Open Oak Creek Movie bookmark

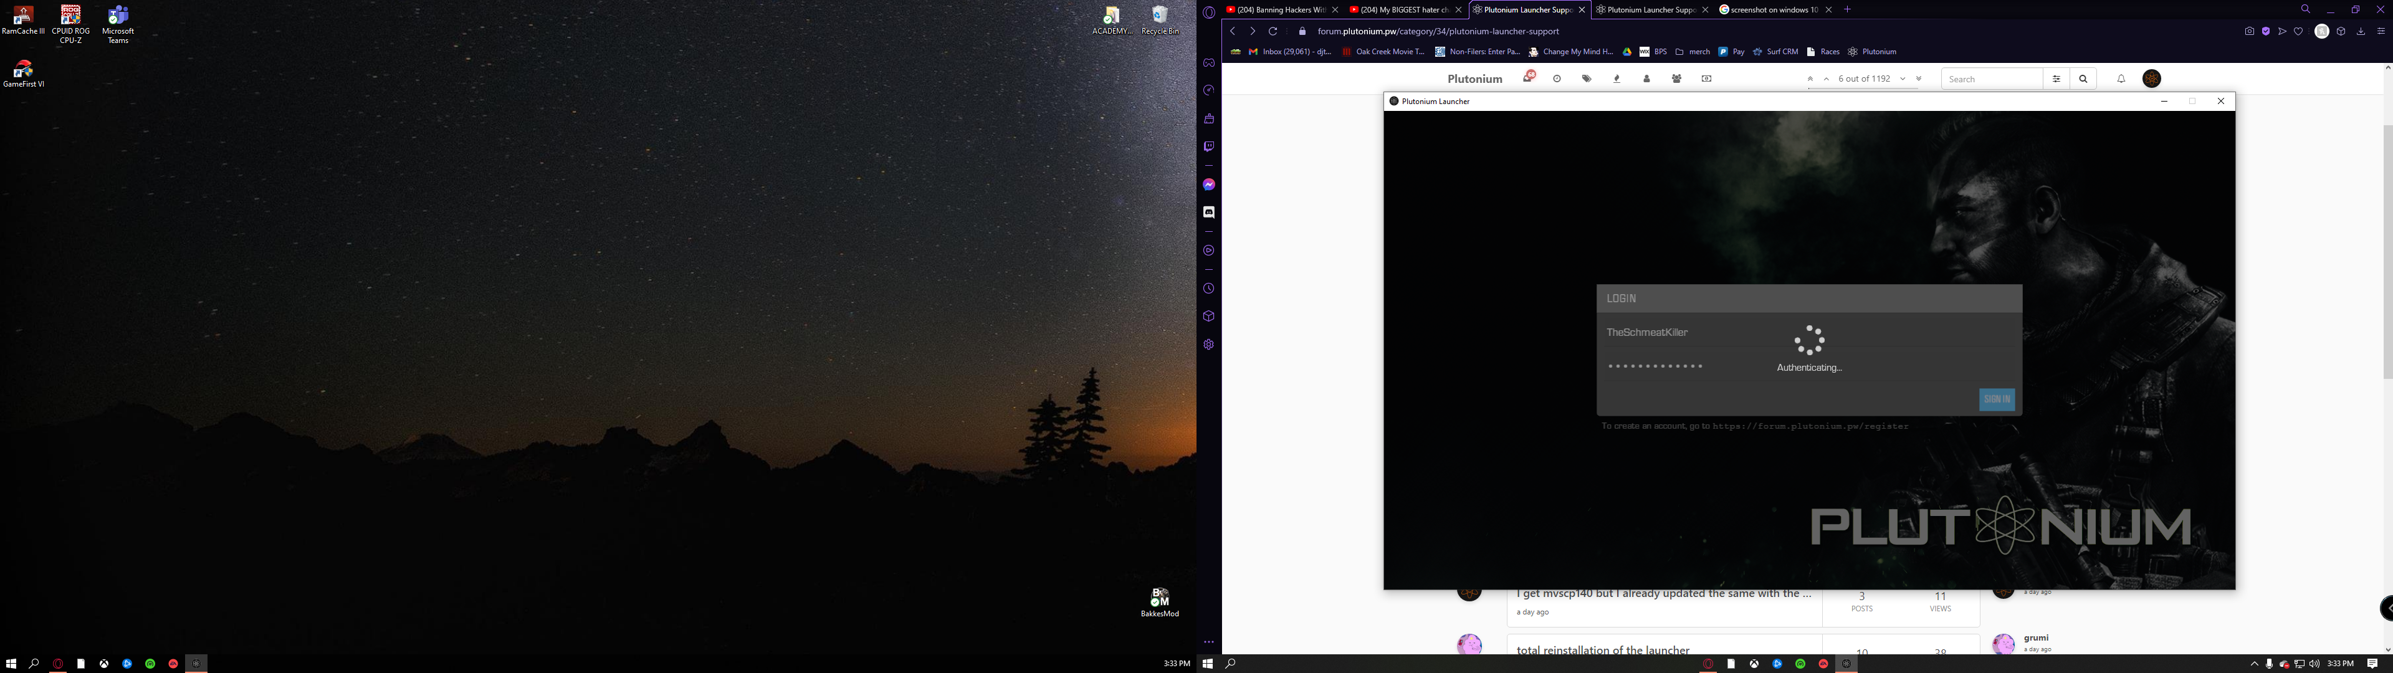pyautogui.click(x=1383, y=52)
